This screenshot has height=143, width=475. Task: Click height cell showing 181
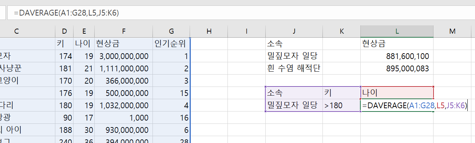(64, 68)
